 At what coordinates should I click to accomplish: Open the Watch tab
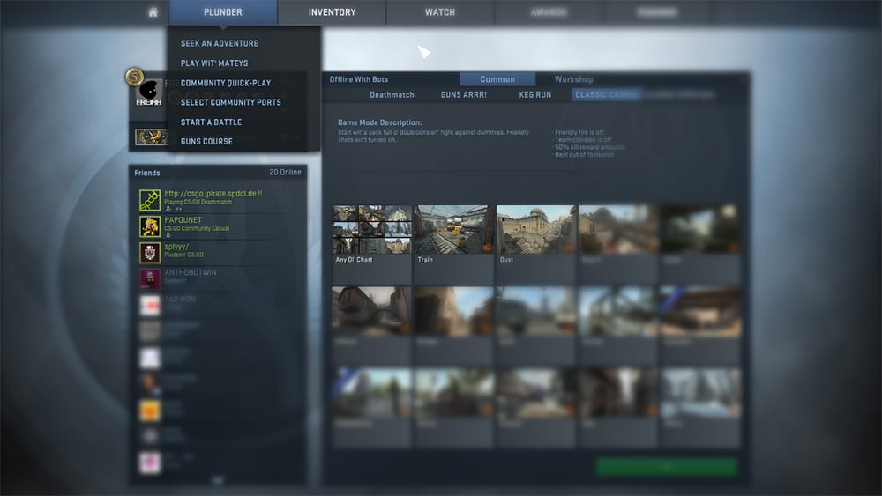(x=440, y=12)
